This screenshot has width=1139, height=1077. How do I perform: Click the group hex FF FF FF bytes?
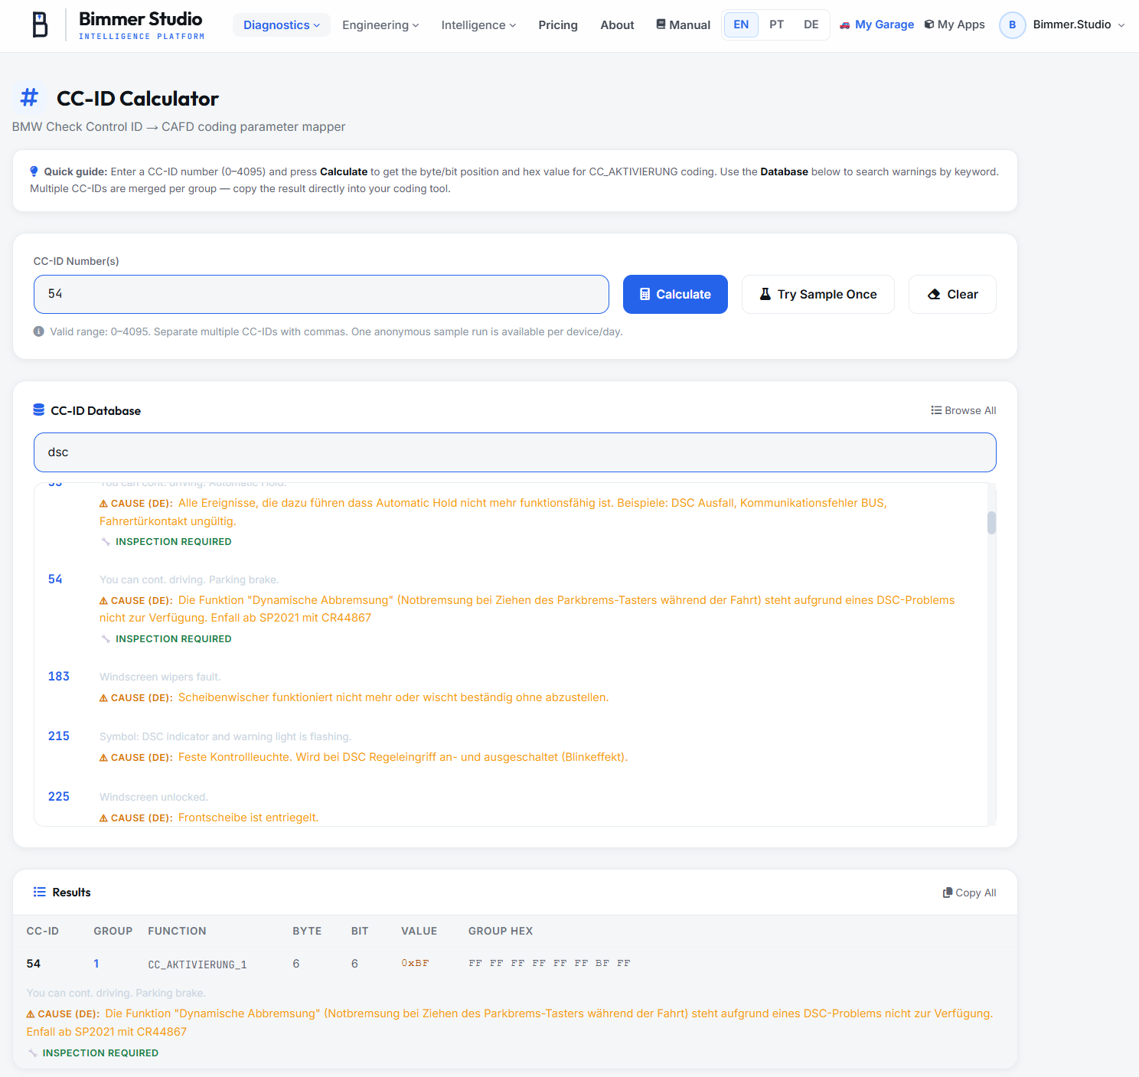[x=550, y=963]
